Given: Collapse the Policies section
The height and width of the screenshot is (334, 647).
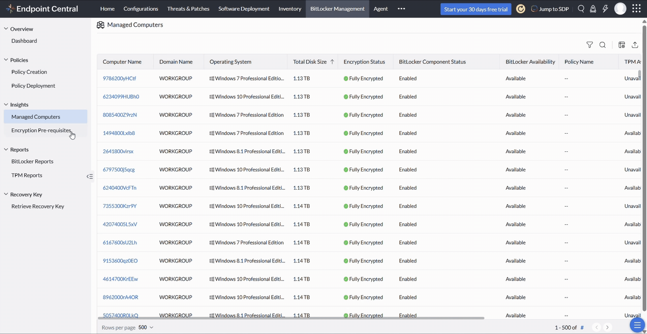Looking at the screenshot, I should pyautogui.click(x=6, y=60).
